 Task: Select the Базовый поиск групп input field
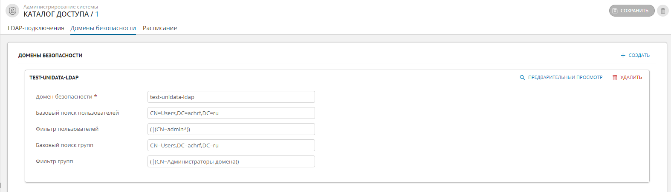click(x=231, y=145)
